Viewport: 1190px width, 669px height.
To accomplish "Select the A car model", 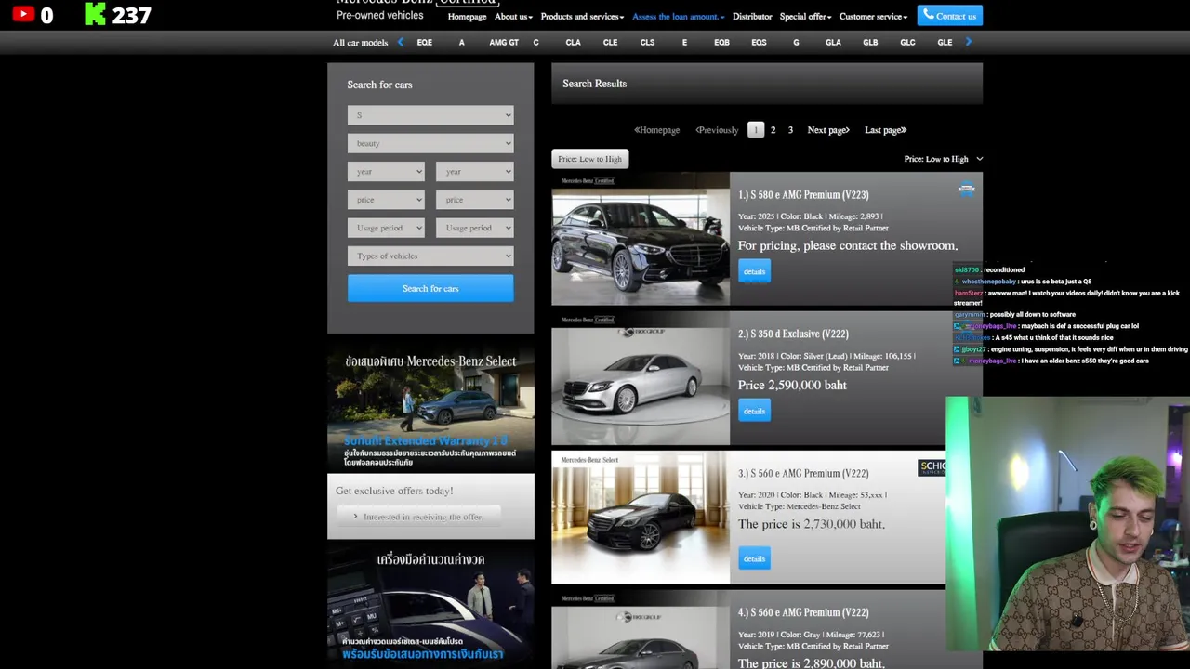I will click(x=461, y=43).
